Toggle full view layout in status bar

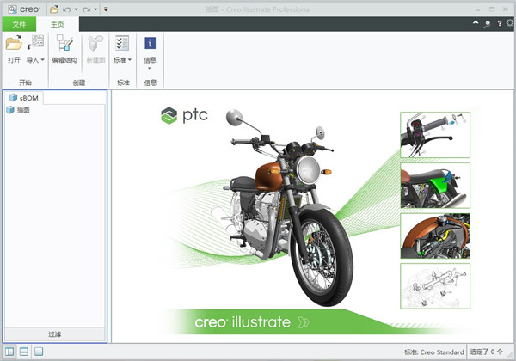pyautogui.click(x=39, y=352)
